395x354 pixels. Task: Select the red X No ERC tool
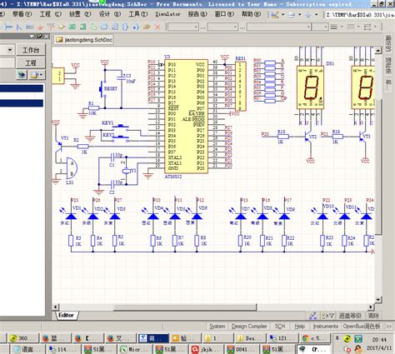click(x=157, y=27)
